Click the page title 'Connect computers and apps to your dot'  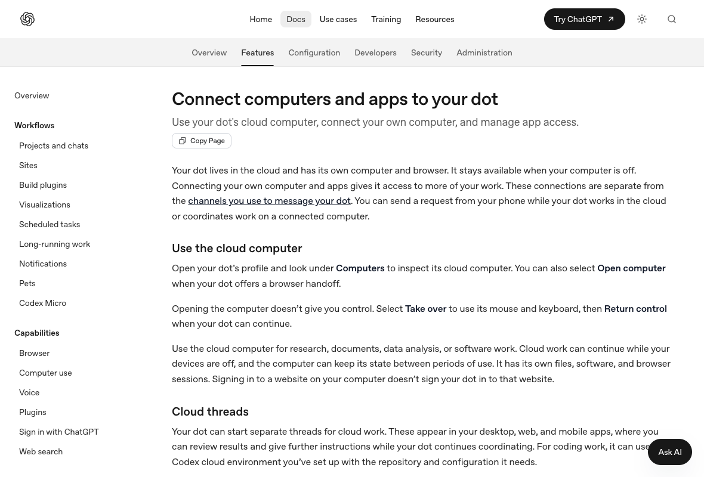pos(335,99)
